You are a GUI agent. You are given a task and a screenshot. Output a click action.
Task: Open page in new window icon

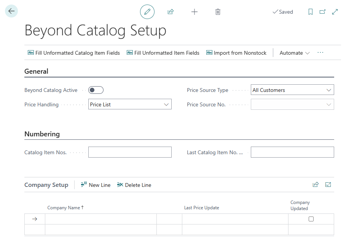[x=322, y=12]
